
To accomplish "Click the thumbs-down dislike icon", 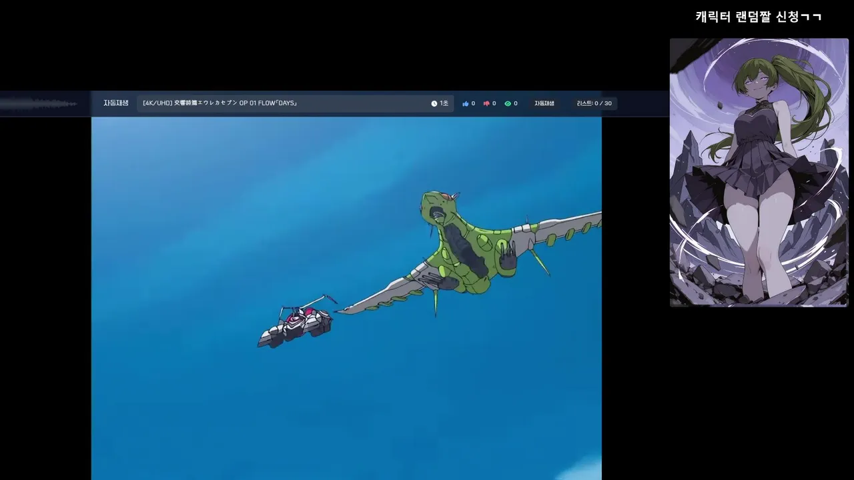I will click(x=486, y=104).
